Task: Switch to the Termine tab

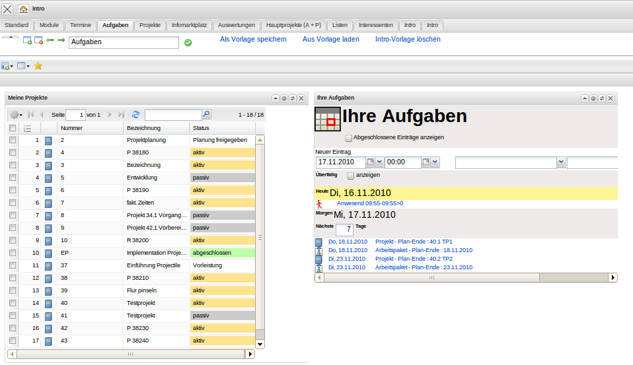Action: click(81, 25)
